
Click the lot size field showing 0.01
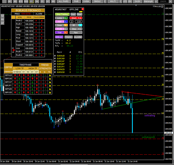[x=79, y=21]
